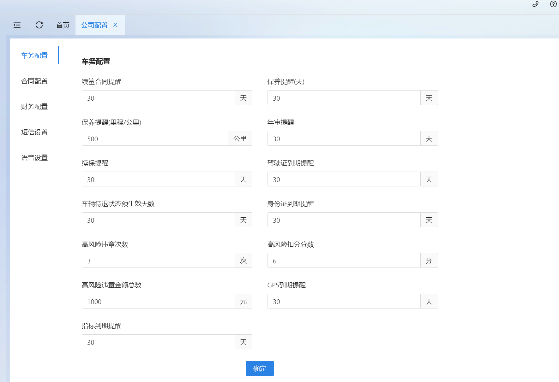This screenshot has width=559, height=382.
Task: Edit the 高风险扣分分数 field
Action: pos(344,261)
